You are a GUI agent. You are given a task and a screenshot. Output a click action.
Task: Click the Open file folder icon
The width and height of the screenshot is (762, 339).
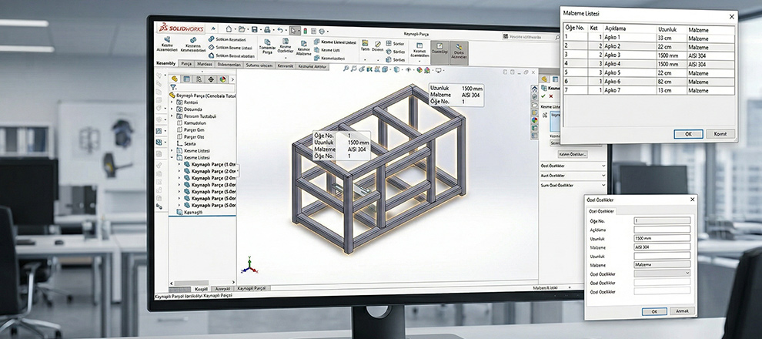241,29
